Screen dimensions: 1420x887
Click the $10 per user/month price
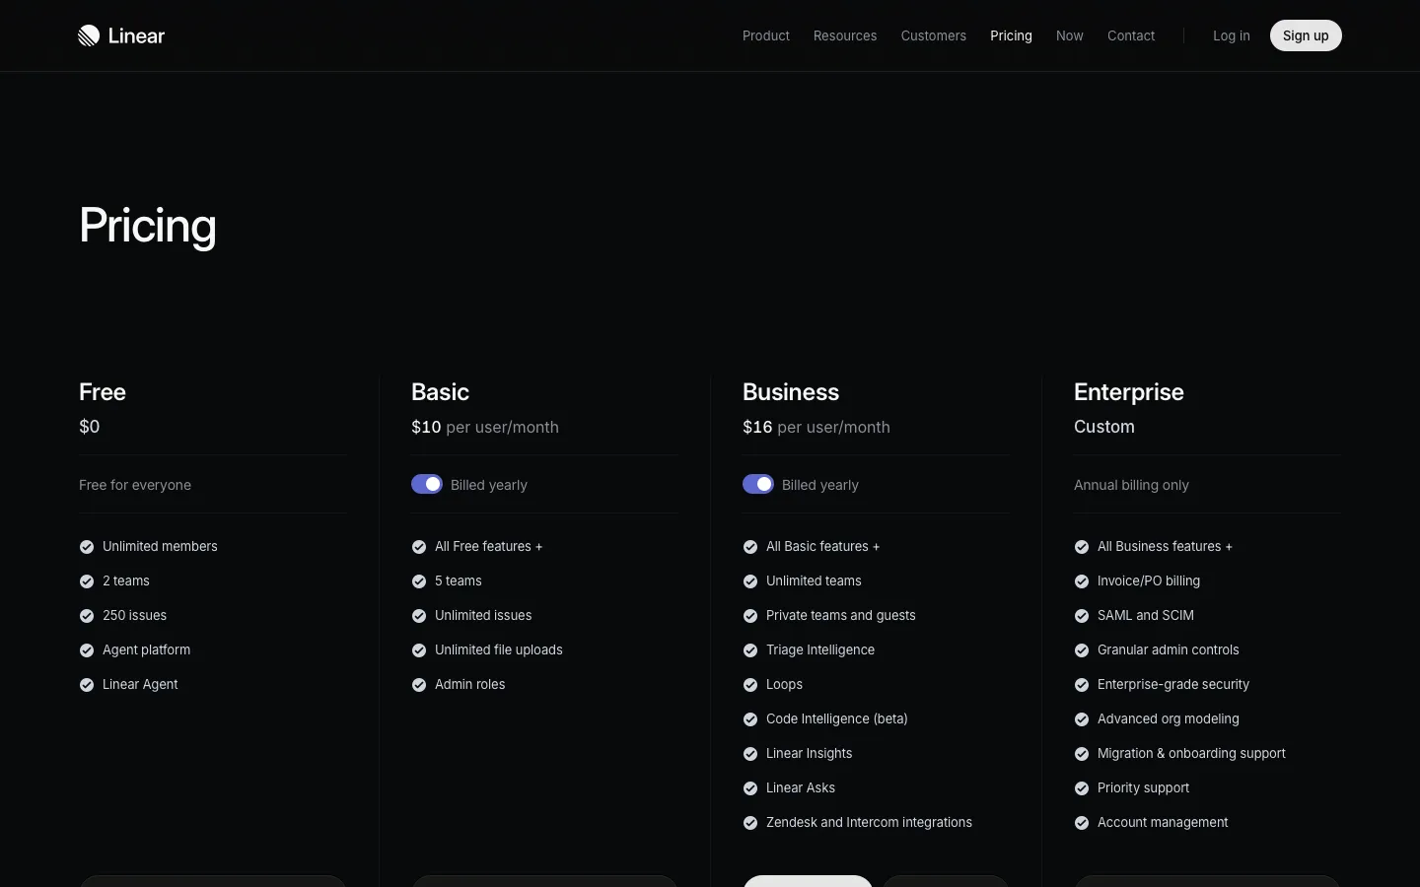(x=485, y=427)
